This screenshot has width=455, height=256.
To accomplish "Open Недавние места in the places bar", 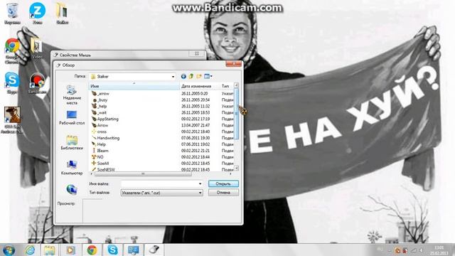I will [72, 95].
